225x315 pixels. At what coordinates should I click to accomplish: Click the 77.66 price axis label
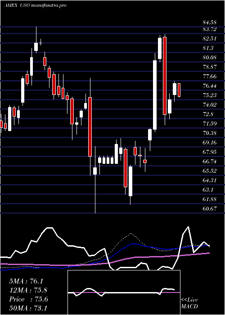[210, 76]
